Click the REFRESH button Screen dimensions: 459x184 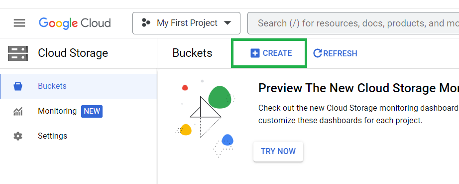coord(335,53)
